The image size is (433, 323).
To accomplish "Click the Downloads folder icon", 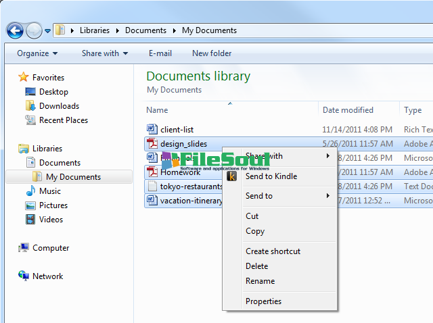I will (x=30, y=106).
